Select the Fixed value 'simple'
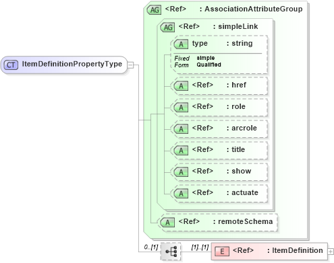Screen dimensions: 334x263 tap(206, 58)
